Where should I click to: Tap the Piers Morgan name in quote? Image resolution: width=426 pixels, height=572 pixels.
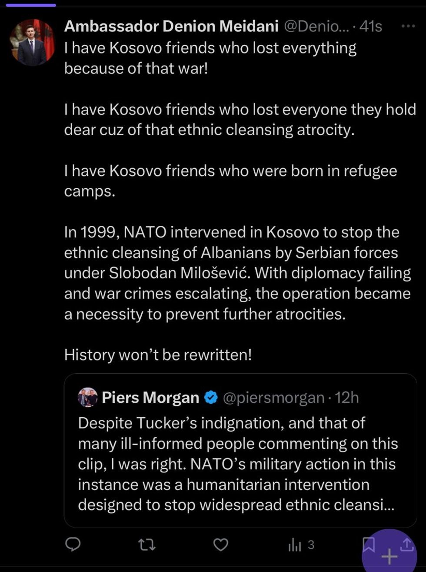(x=150, y=398)
